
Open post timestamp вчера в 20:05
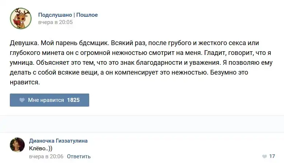pos(55,22)
